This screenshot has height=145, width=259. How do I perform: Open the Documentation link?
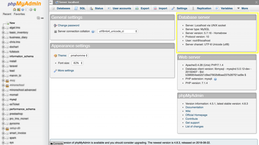coord(194,107)
